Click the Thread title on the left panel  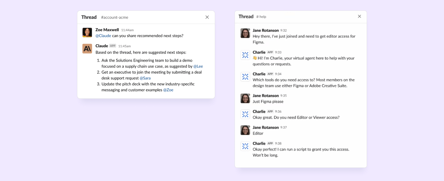89,17
